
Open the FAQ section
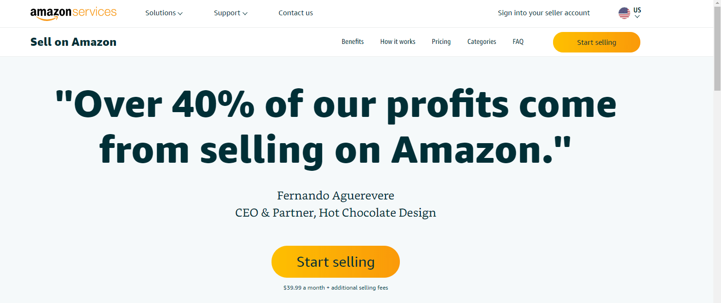(518, 42)
